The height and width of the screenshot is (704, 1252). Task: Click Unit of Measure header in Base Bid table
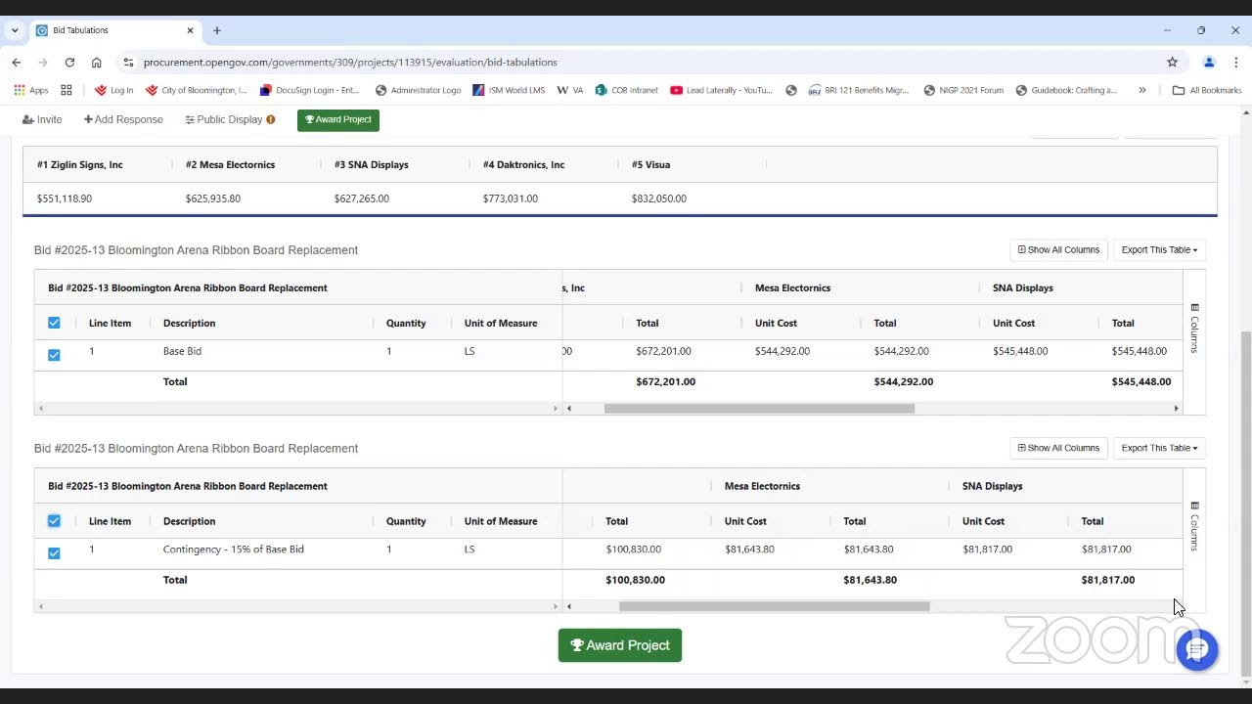(x=500, y=323)
